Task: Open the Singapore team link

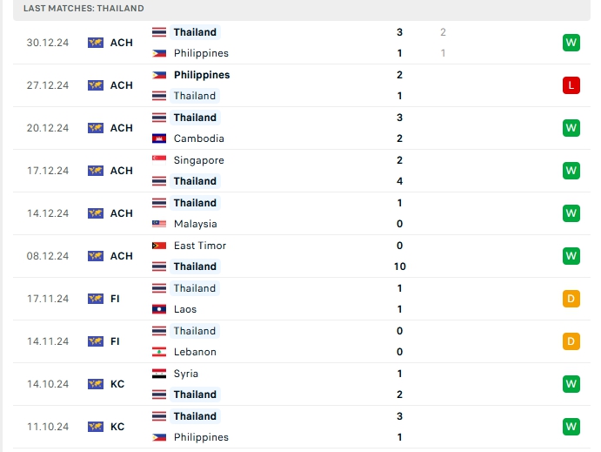Action: [198, 160]
